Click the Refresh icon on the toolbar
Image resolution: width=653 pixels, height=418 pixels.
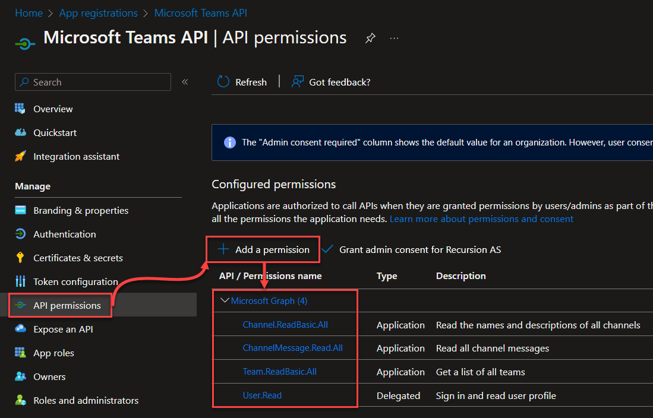pos(224,81)
